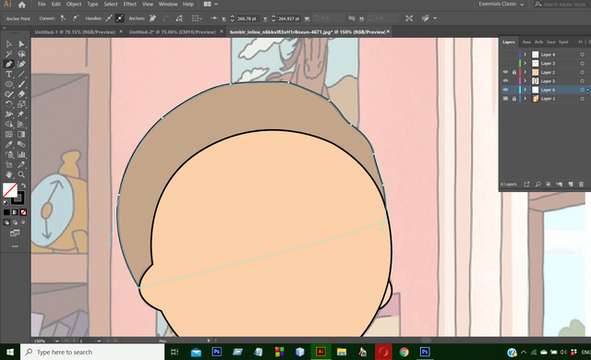Toggle visibility of Layer 6
591x360 pixels.
point(505,90)
